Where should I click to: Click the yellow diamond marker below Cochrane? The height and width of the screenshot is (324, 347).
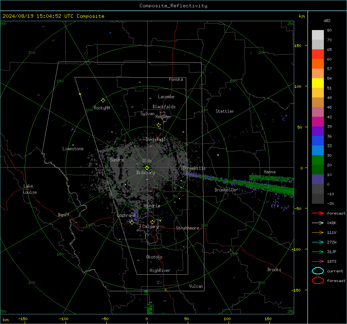click(132, 222)
